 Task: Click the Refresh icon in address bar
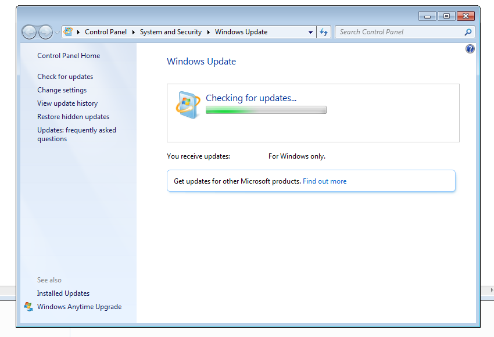point(324,32)
